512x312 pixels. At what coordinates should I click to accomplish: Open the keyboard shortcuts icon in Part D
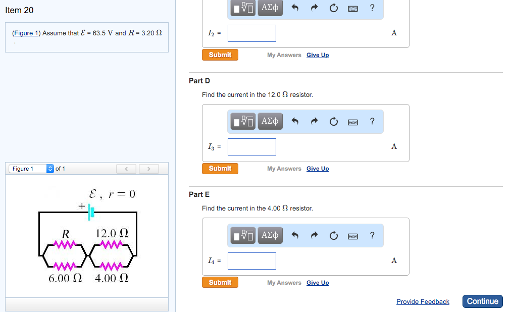[x=352, y=122]
